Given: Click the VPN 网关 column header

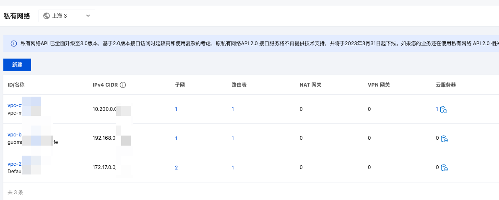Looking at the screenshot, I should coord(379,85).
